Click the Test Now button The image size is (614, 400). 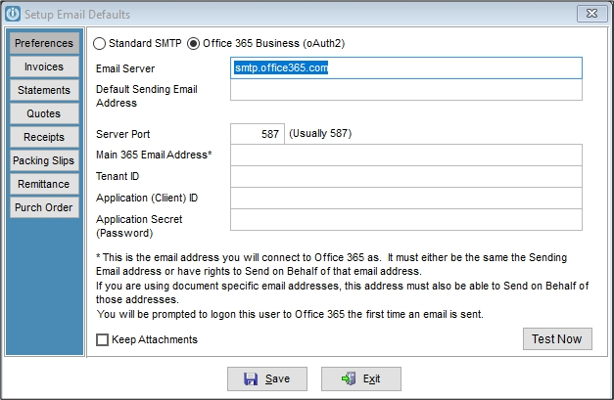click(x=557, y=338)
